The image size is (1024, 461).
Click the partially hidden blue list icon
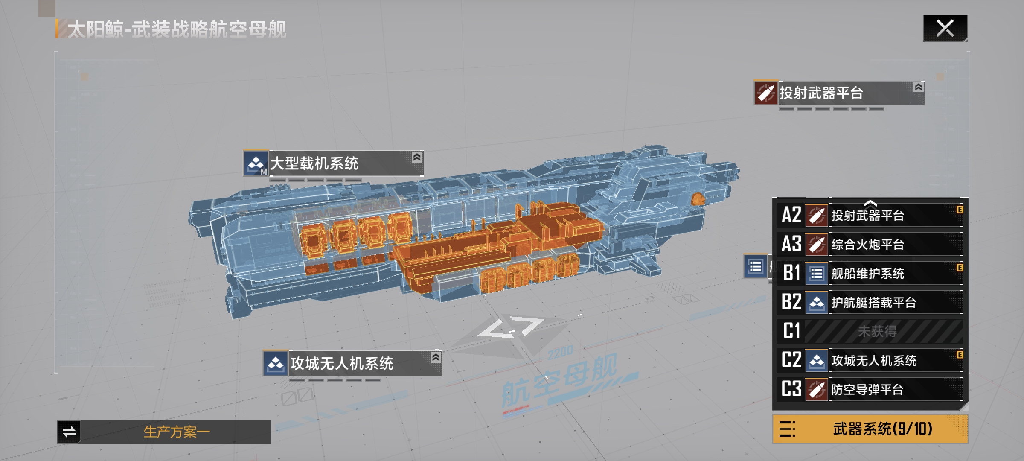(756, 266)
